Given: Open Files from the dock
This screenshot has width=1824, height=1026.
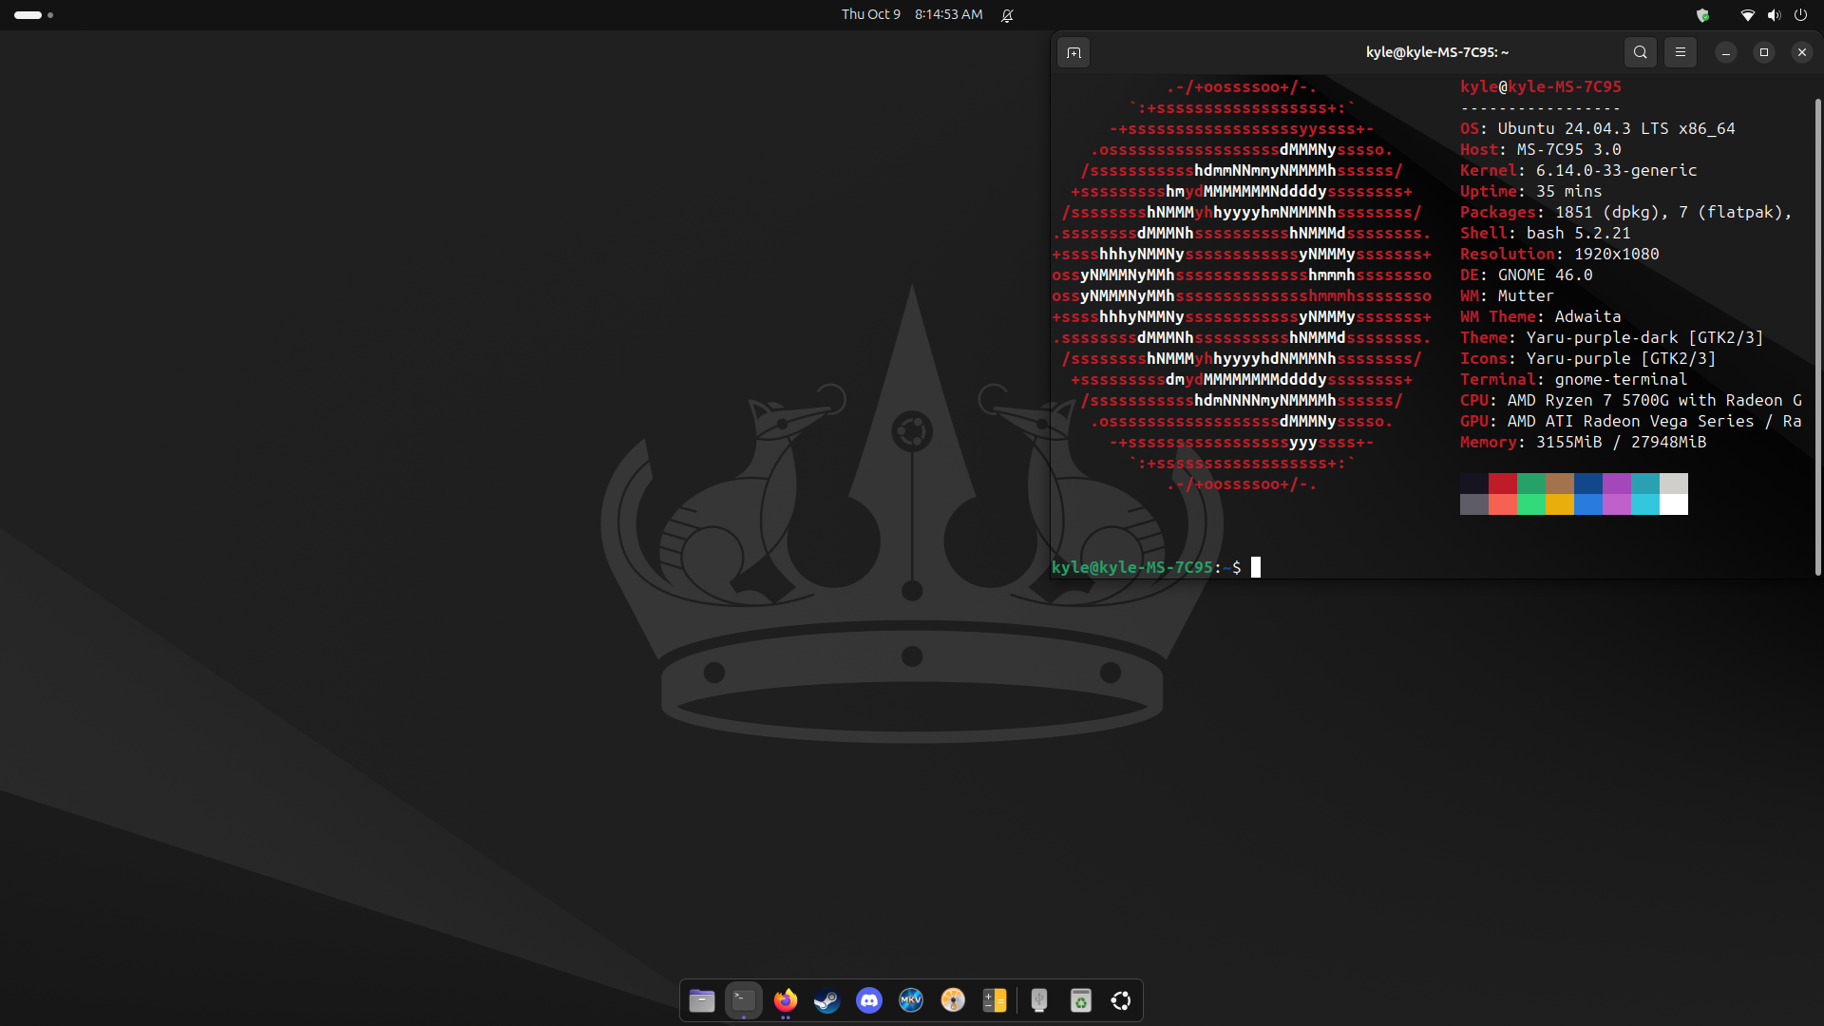Looking at the screenshot, I should 702,1000.
